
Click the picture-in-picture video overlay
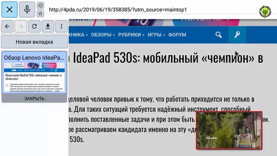229,130
